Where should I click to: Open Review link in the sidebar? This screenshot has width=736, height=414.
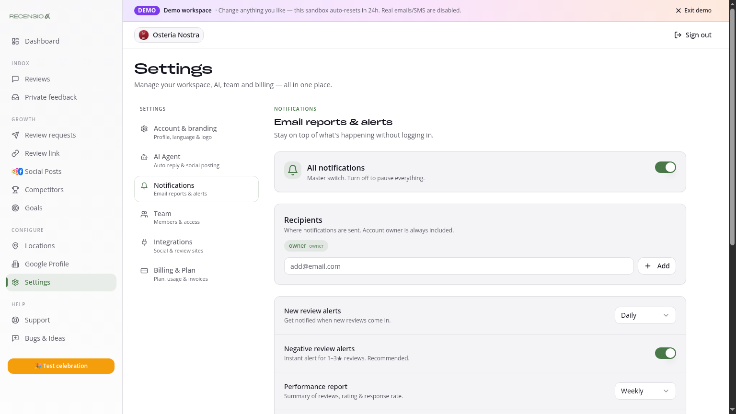(61, 153)
